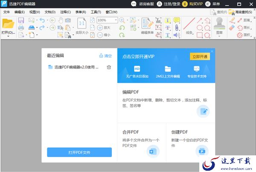Select the Line 线条 drawing tool

(189, 24)
